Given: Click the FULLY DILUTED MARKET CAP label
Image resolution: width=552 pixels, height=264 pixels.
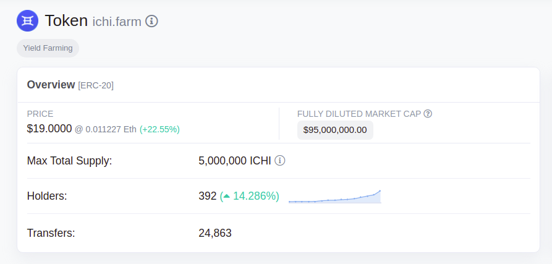Looking at the screenshot, I should click(x=359, y=114).
